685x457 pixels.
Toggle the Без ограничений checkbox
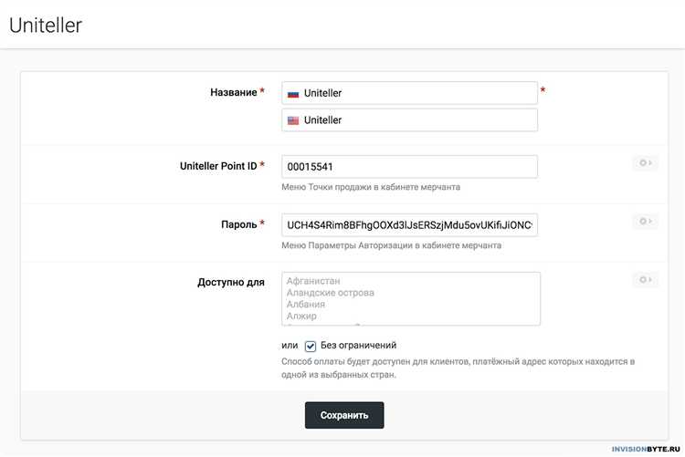tap(311, 346)
